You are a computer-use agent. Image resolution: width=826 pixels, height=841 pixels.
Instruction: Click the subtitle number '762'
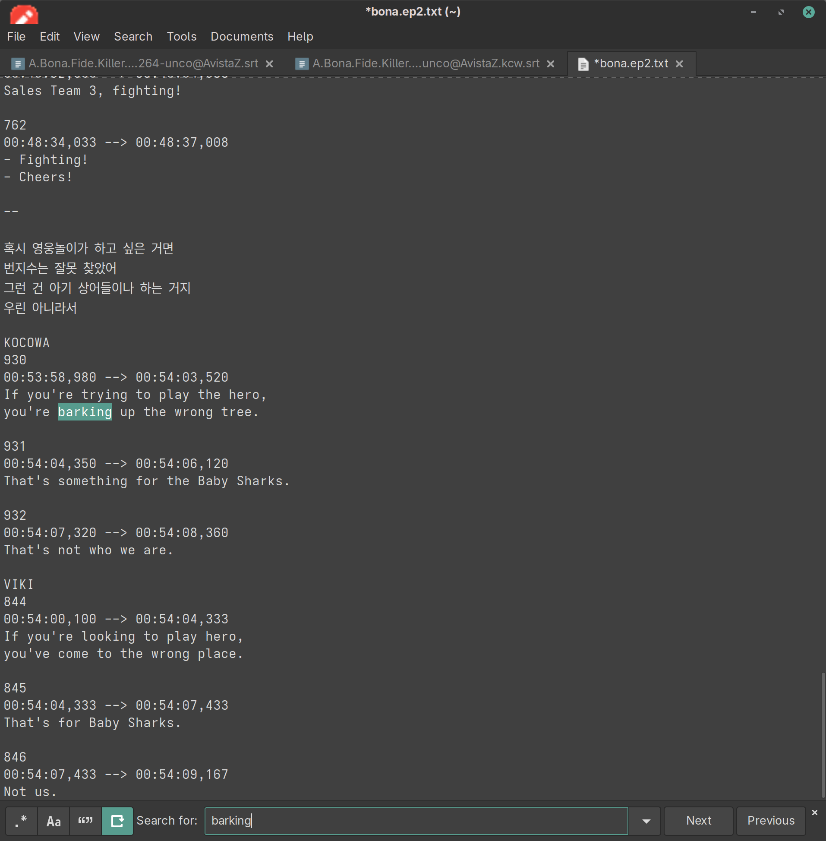pyautogui.click(x=15, y=125)
